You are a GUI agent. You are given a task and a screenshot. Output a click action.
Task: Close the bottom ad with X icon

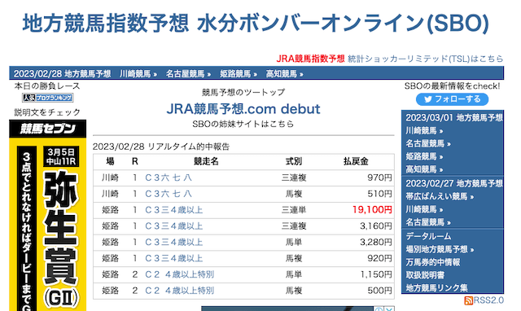pyautogui.click(x=390, y=309)
